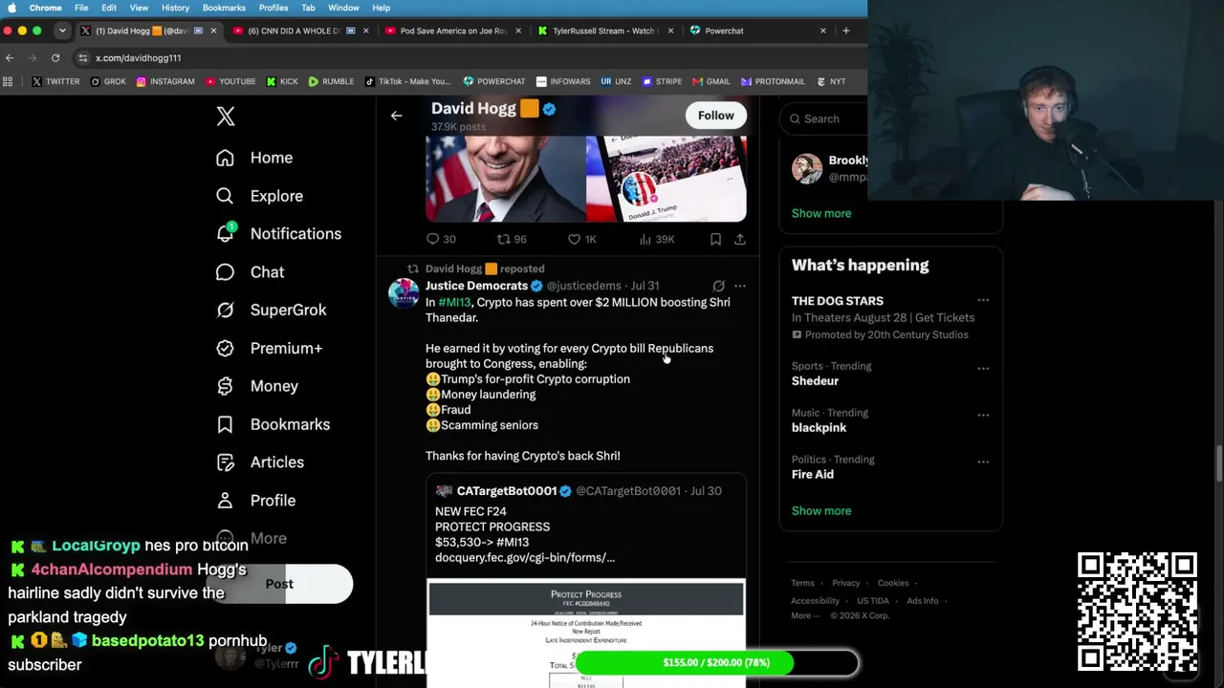The height and width of the screenshot is (688, 1224).
Task: Open the RUMBLE bookmark
Action: click(331, 81)
